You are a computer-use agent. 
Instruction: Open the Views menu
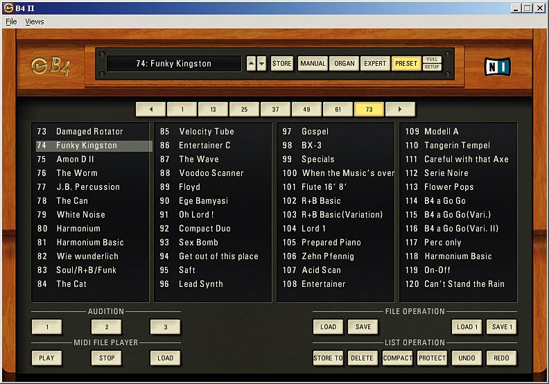point(35,21)
